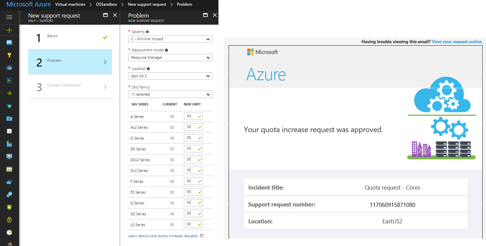
Task: Click the blue factory icon in sidebar
Action: click(9, 144)
